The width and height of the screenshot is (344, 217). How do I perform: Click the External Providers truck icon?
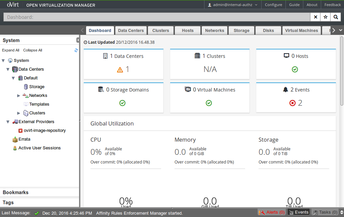(x=15, y=122)
